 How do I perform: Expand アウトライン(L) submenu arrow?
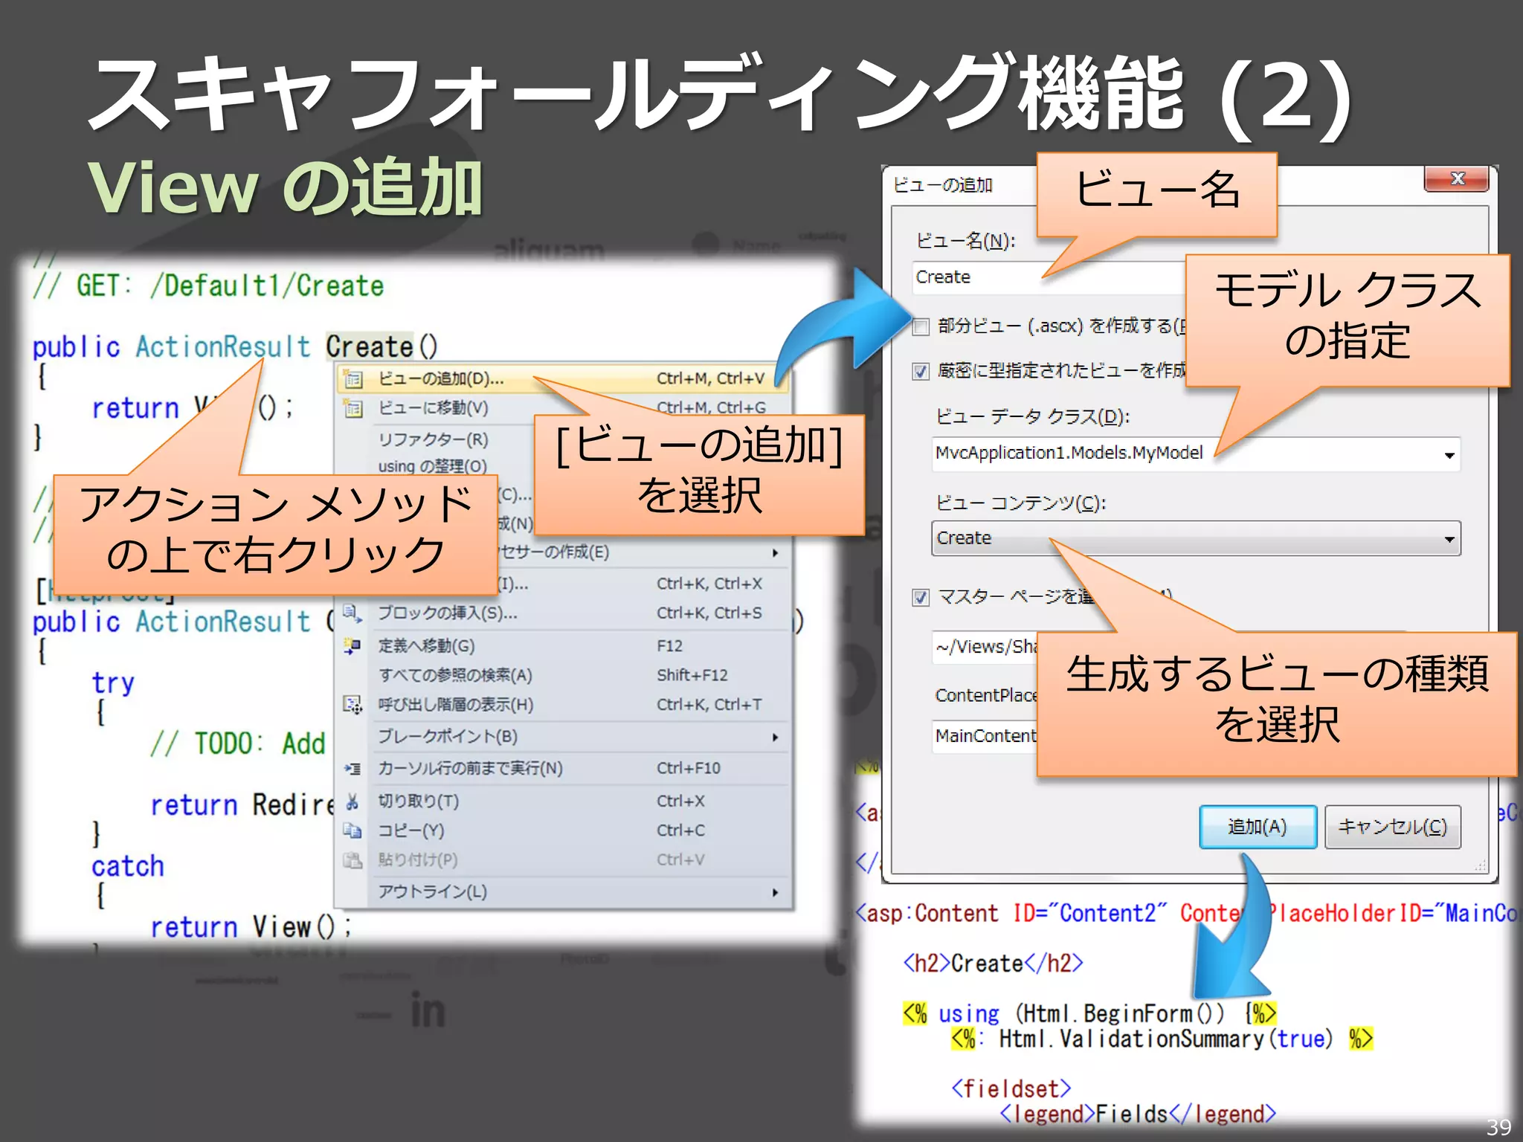[x=775, y=892]
